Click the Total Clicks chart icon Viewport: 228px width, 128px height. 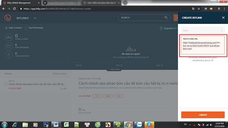click(9, 37)
